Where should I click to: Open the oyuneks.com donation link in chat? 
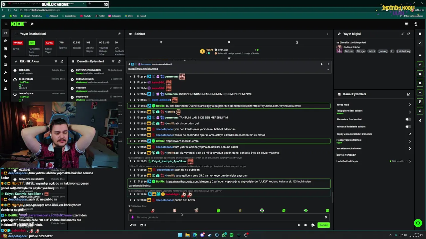[277, 106]
